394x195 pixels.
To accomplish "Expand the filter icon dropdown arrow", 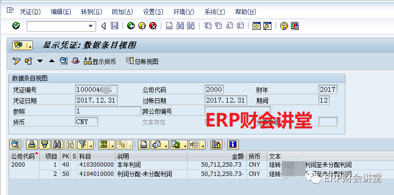I will 90,145.
